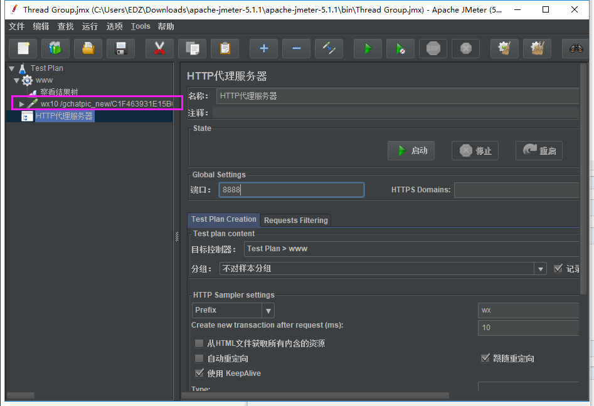Select the Test Plan flask icon
Viewport: 594px width, 406px height.
click(23, 68)
